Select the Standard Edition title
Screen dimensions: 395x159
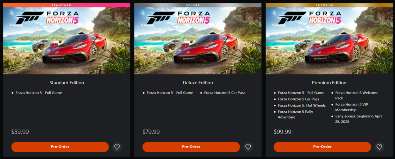pyautogui.click(x=67, y=83)
